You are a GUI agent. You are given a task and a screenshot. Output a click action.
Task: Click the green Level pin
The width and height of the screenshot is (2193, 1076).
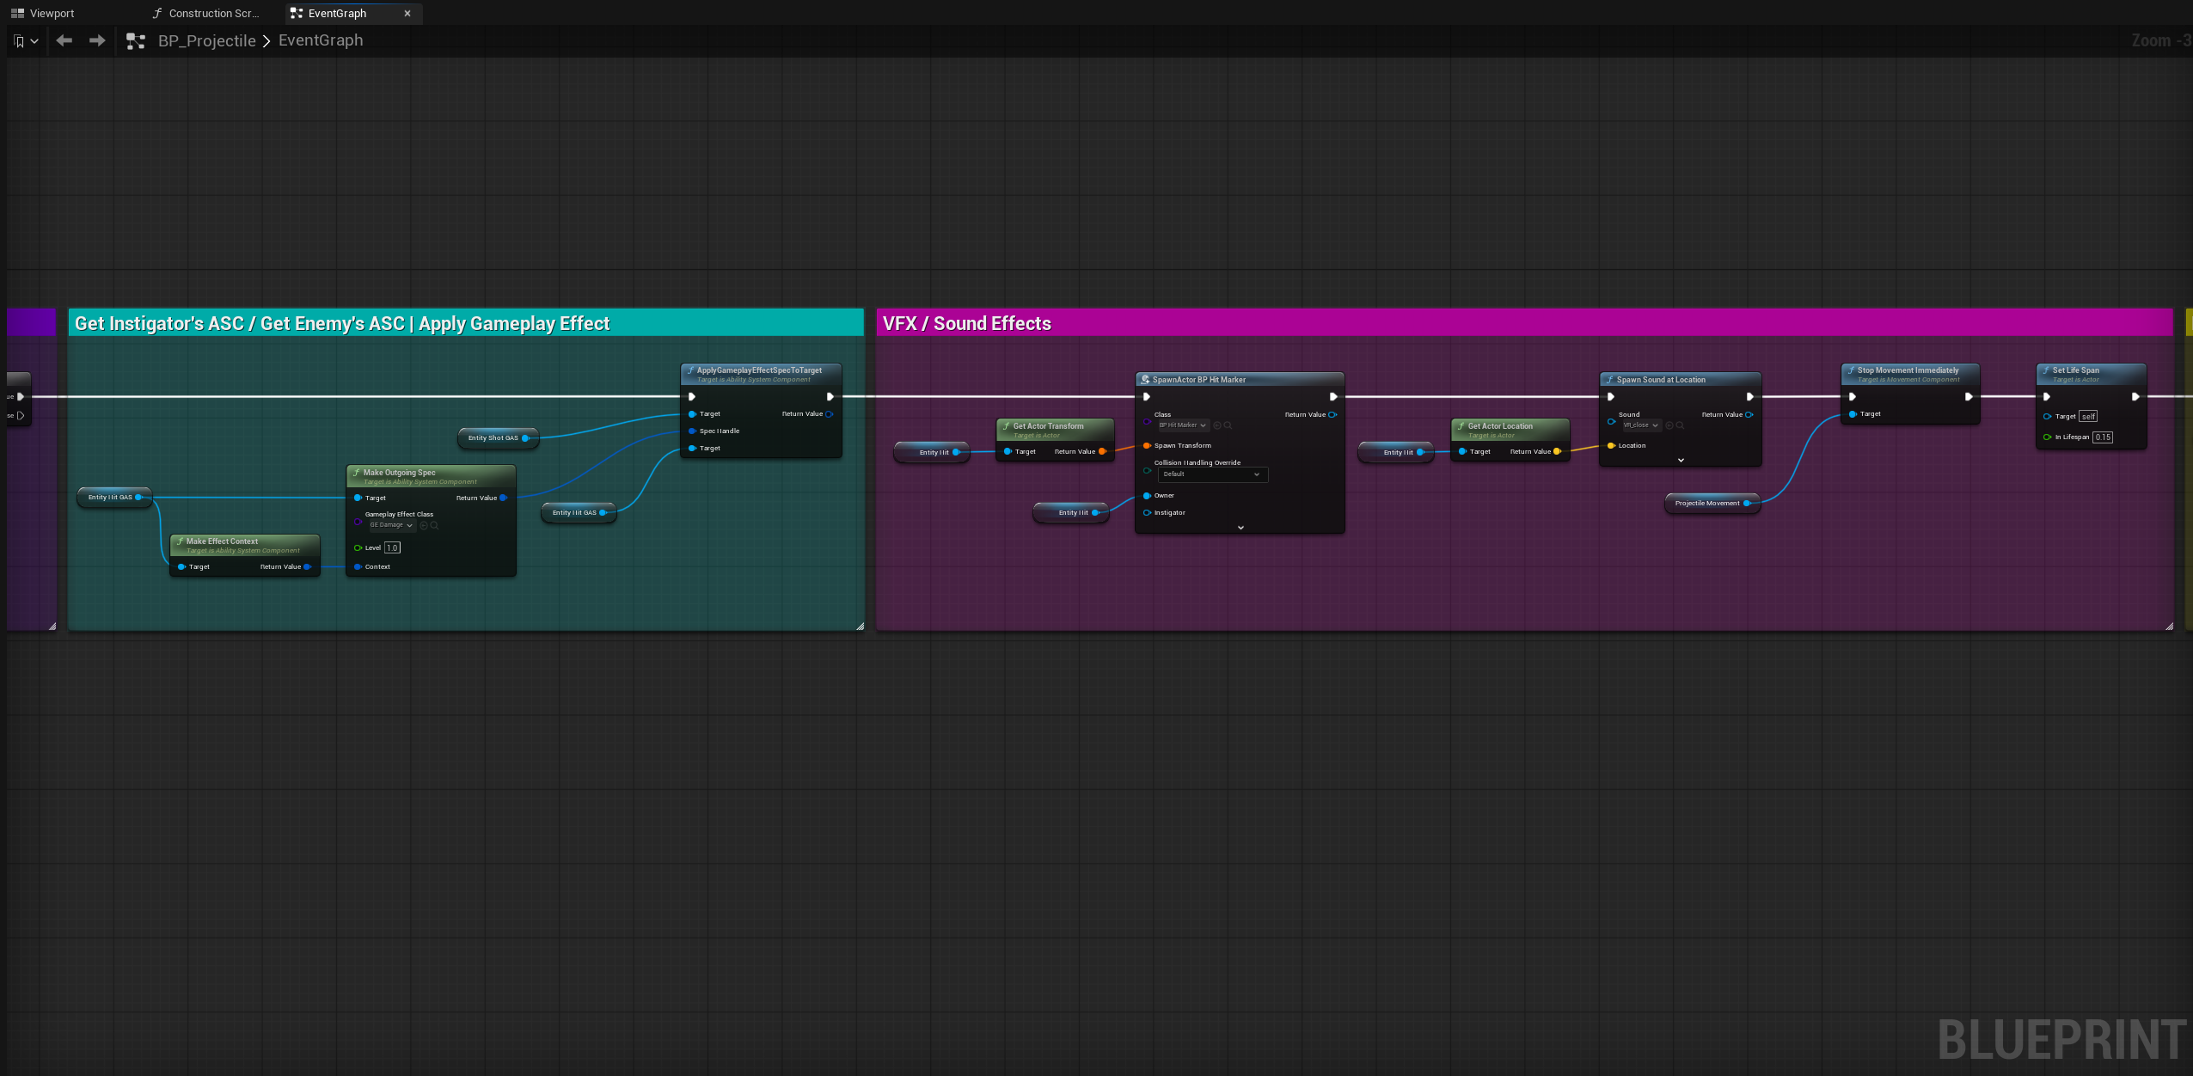click(x=358, y=547)
